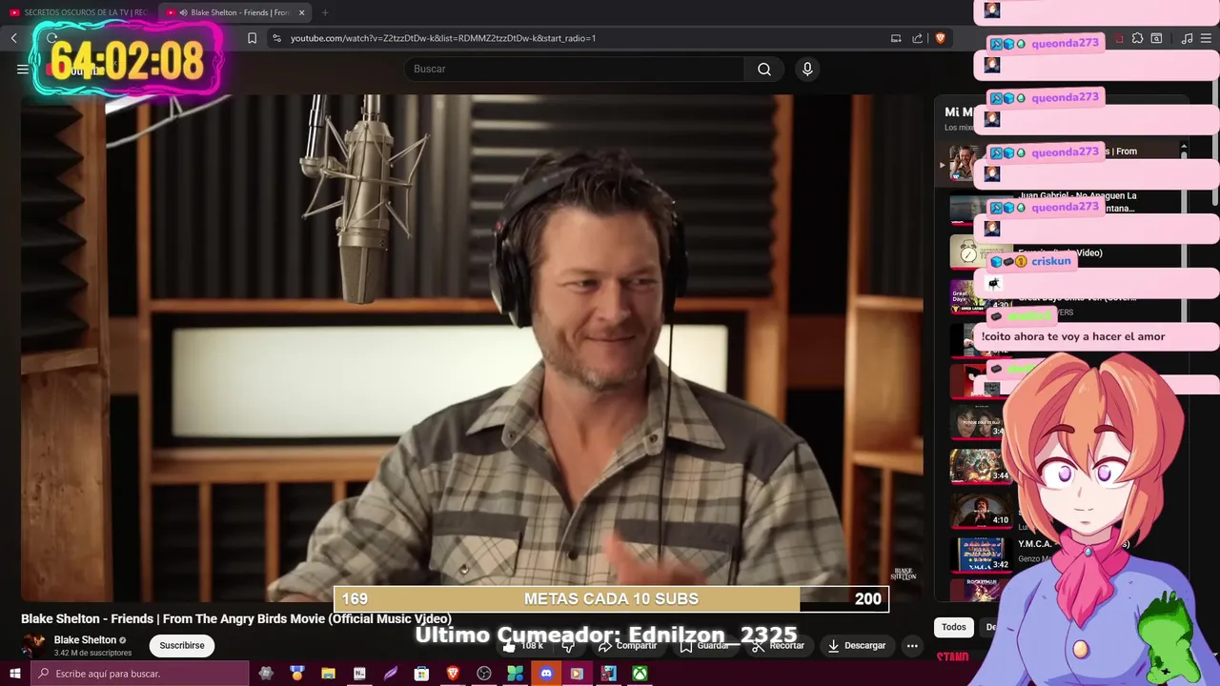Open Xbox app taskbar icon
The width and height of the screenshot is (1220, 686).
(640, 674)
